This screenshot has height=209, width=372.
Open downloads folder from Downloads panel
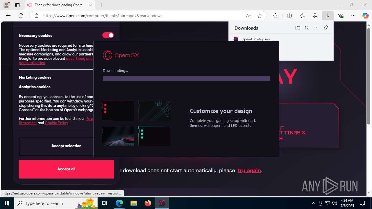coord(298,28)
